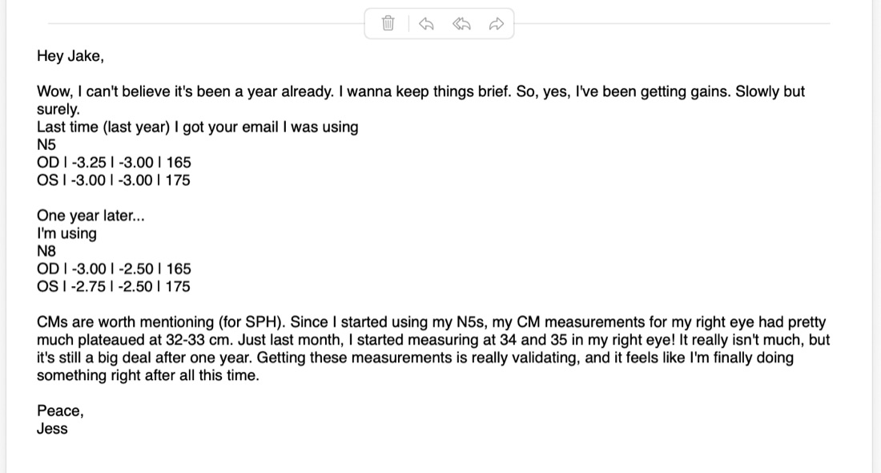The height and width of the screenshot is (473, 881).
Task: Delete this email with the trash icon
Action: 388,23
